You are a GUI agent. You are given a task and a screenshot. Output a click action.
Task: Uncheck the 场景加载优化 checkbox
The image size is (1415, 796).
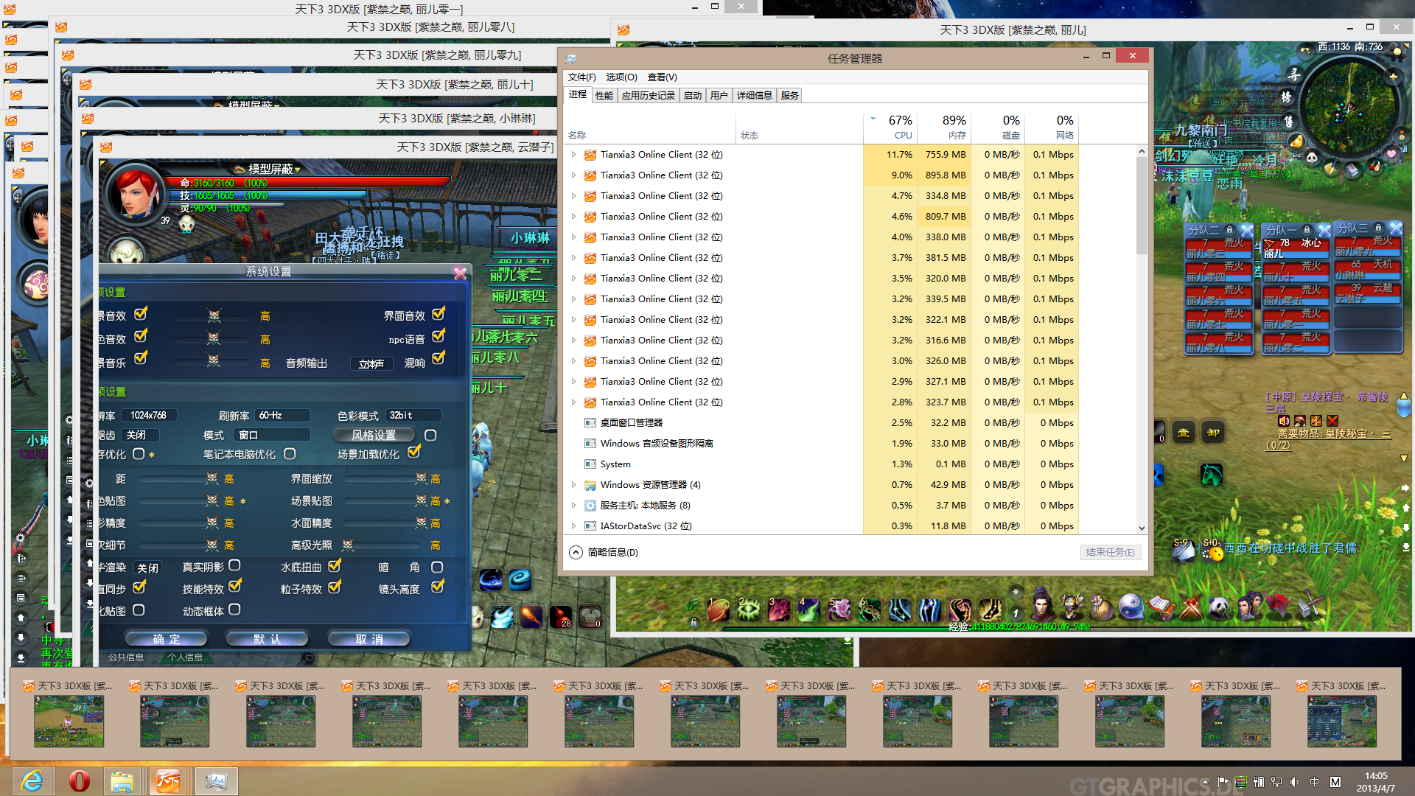coord(414,452)
